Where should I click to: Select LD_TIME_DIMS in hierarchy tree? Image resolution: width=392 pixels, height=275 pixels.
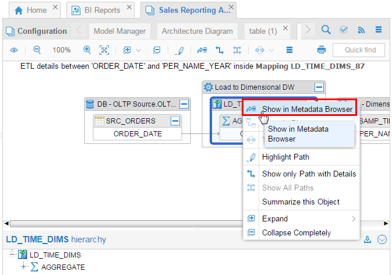[x=55, y=255]
